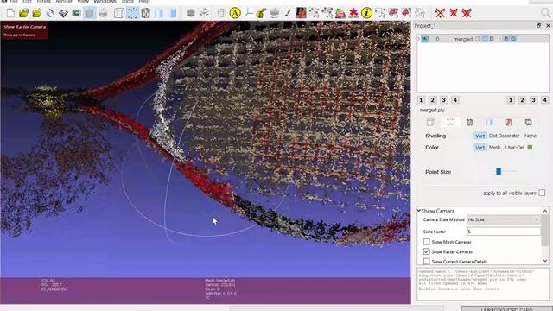Click the yellow Get Info icon

click(366, 14)
